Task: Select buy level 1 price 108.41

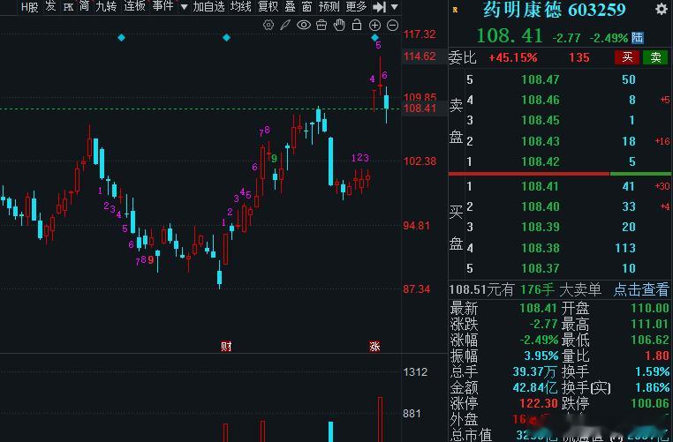Action: coord(541,186)
